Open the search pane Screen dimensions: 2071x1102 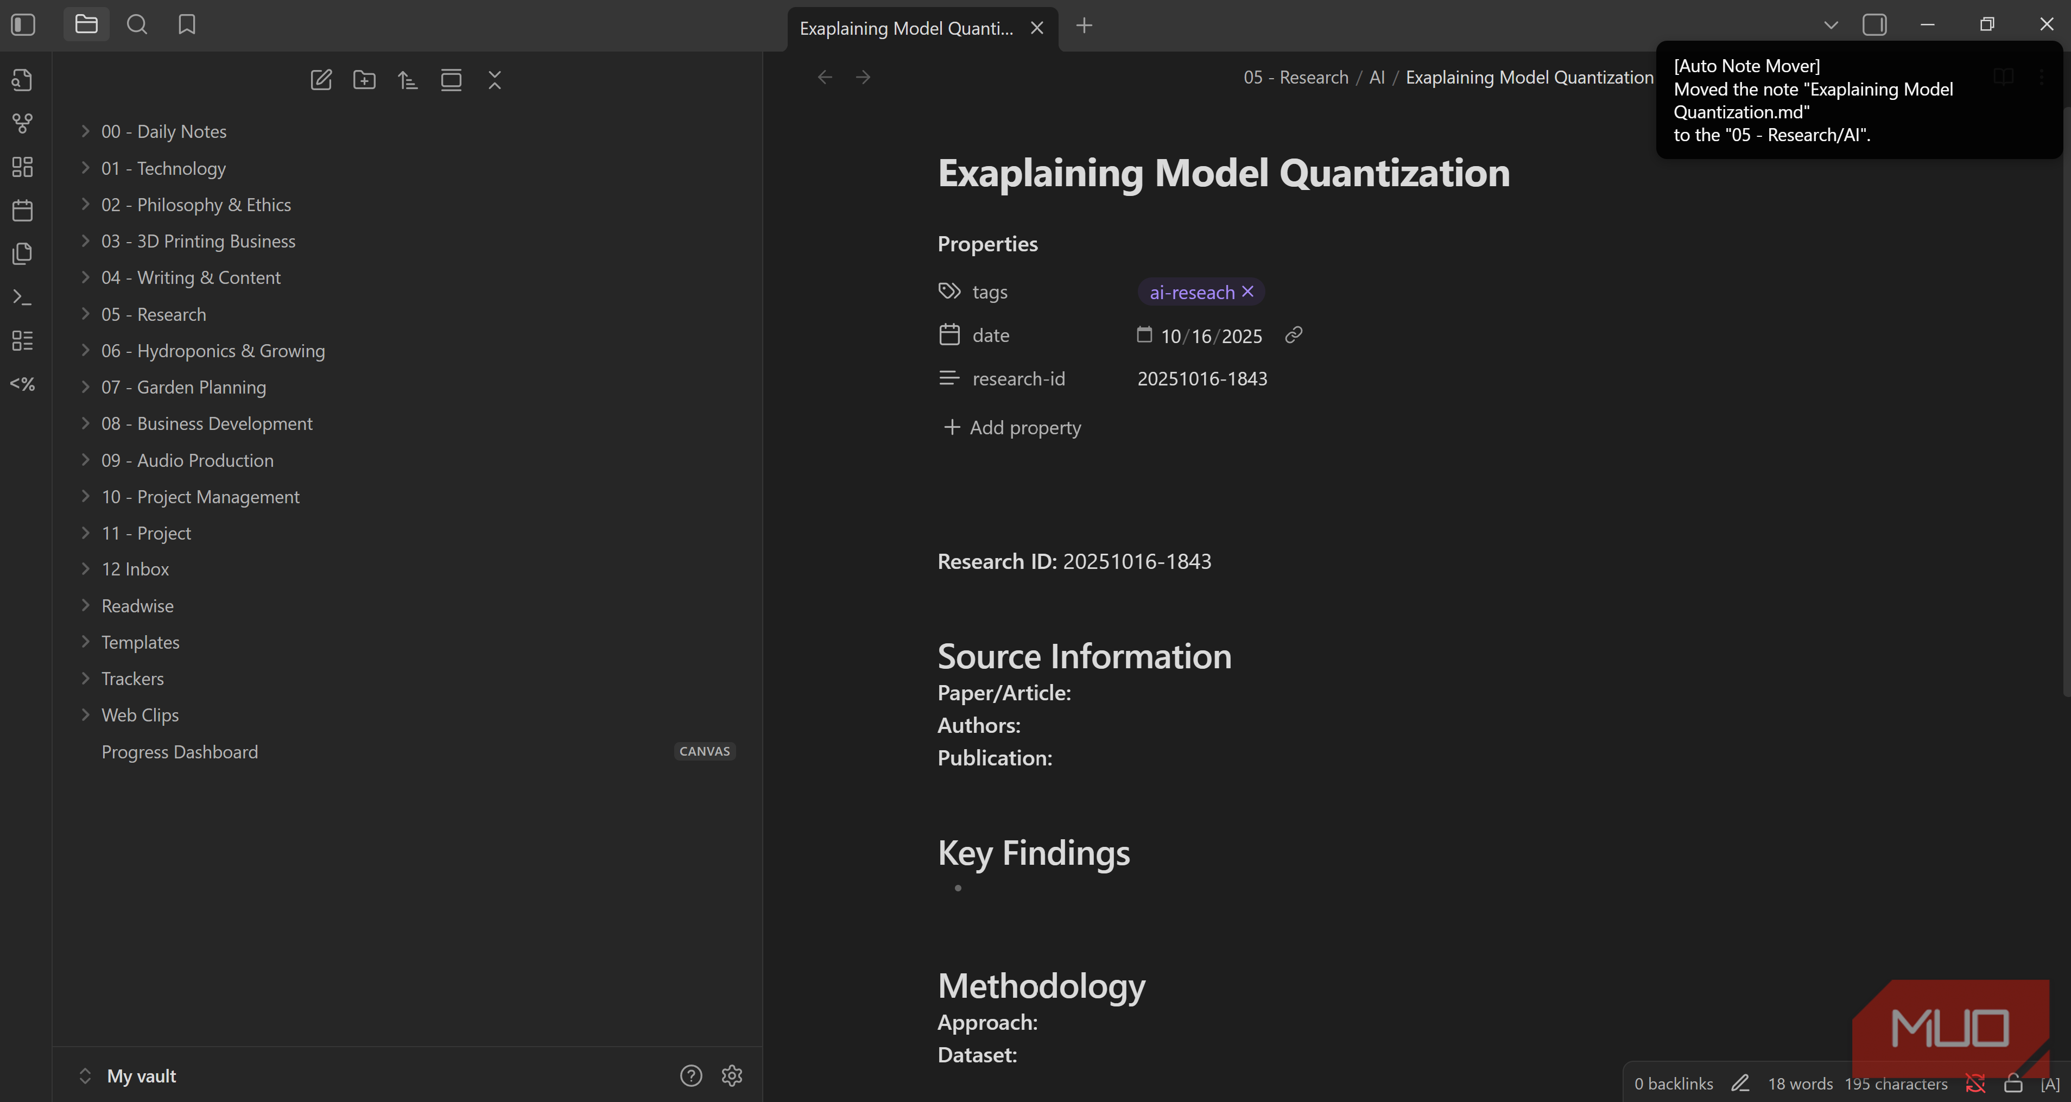point(137,25)
